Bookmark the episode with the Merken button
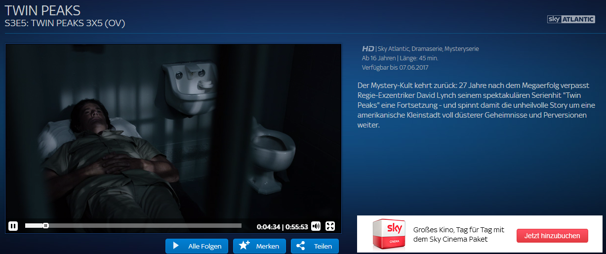The width and height of the screenshot is (606, 254). [259, 246]
